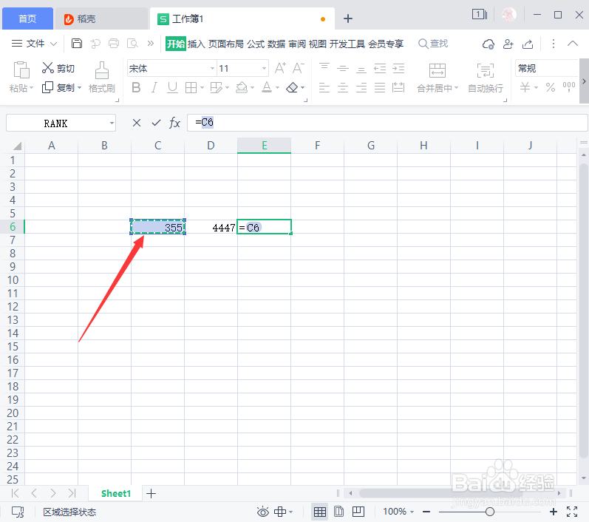The width and height of the screenshot is (589, 522).
Task: Align text left horizontally
Action: point(324,88)
